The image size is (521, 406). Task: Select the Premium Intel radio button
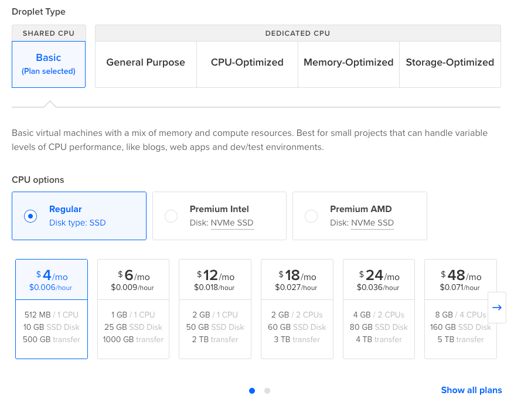click(x=171, y=216)
